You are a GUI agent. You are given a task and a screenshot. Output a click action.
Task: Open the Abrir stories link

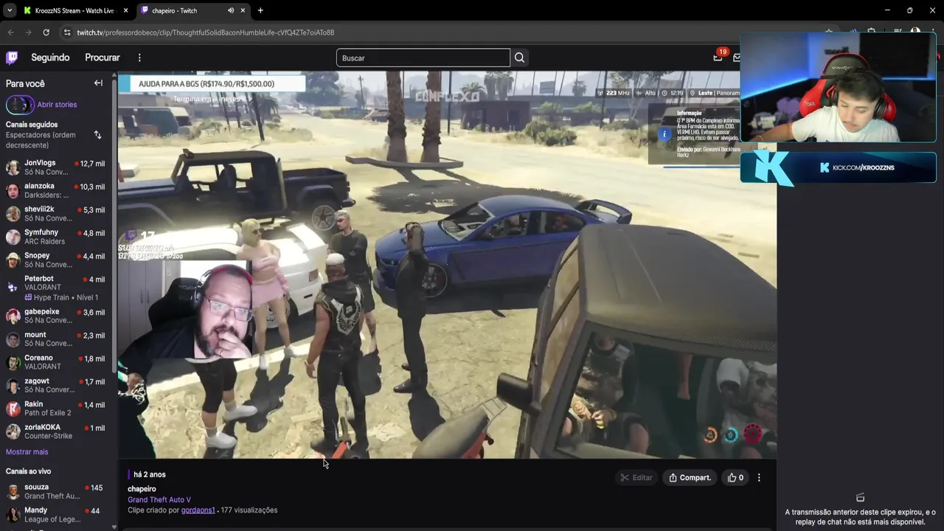coord(57,105)
